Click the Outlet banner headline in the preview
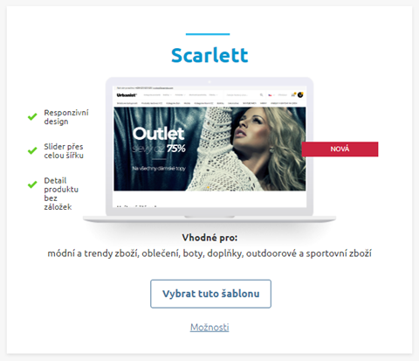The width and height of the screenshot is (419, 361). coord(158,134)
